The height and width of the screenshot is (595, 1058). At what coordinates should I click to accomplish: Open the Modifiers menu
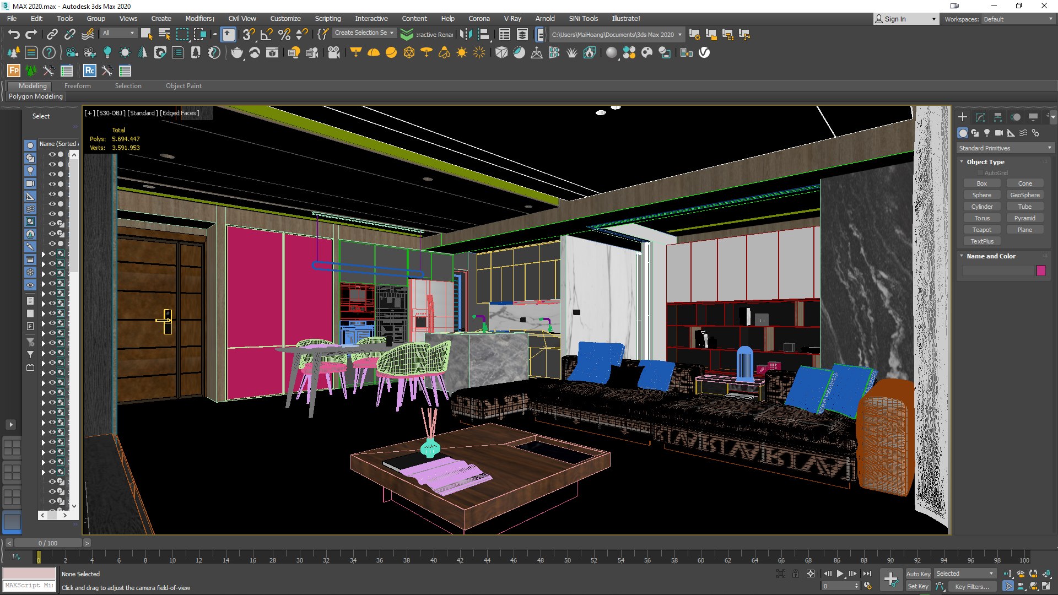click(x=199, y=18)
